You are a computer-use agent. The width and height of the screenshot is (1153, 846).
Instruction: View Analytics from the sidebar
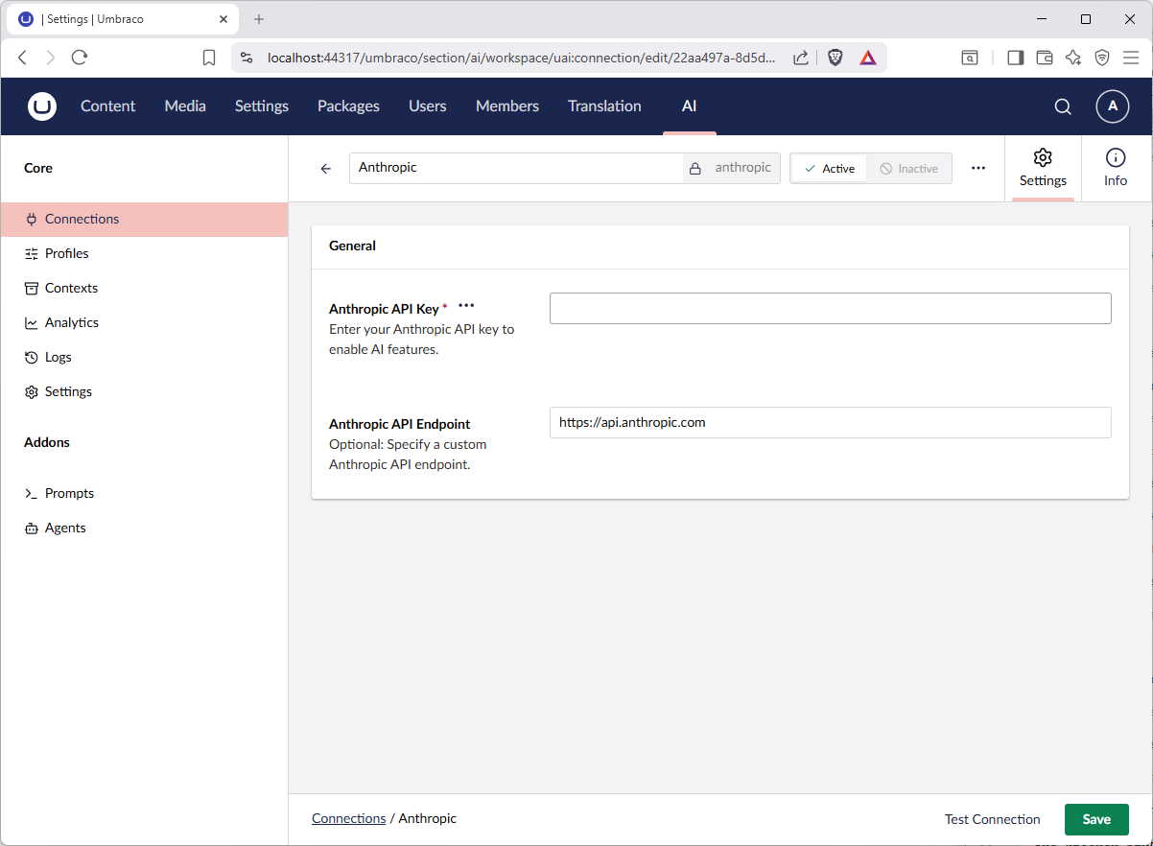coord(72,322)
